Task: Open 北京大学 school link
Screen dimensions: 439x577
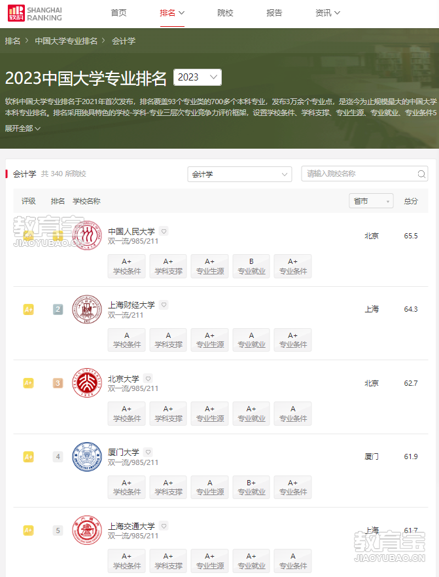Action: (x=124, y=379)
